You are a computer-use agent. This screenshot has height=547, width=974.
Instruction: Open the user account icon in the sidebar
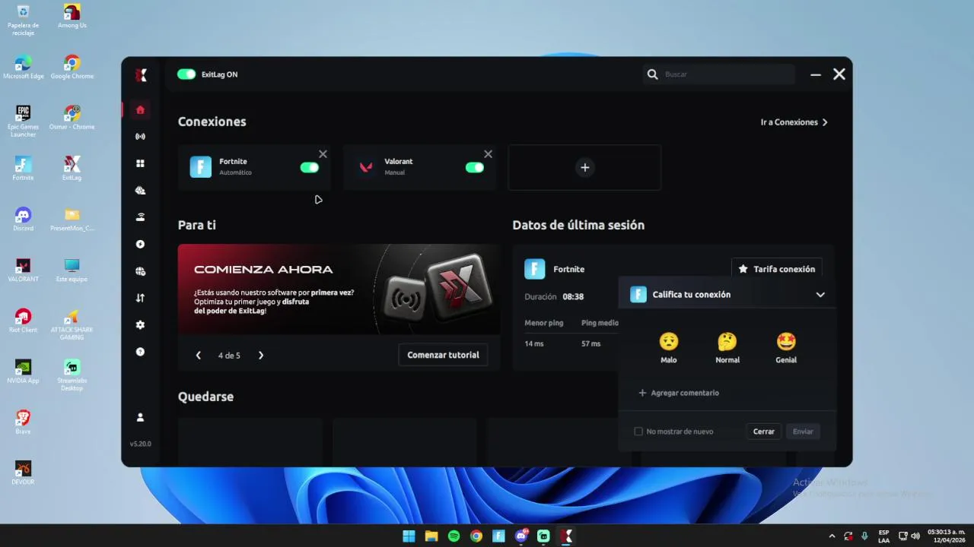(140, 417)
